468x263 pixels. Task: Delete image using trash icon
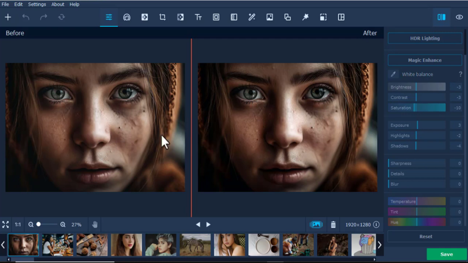coord(333,225)
